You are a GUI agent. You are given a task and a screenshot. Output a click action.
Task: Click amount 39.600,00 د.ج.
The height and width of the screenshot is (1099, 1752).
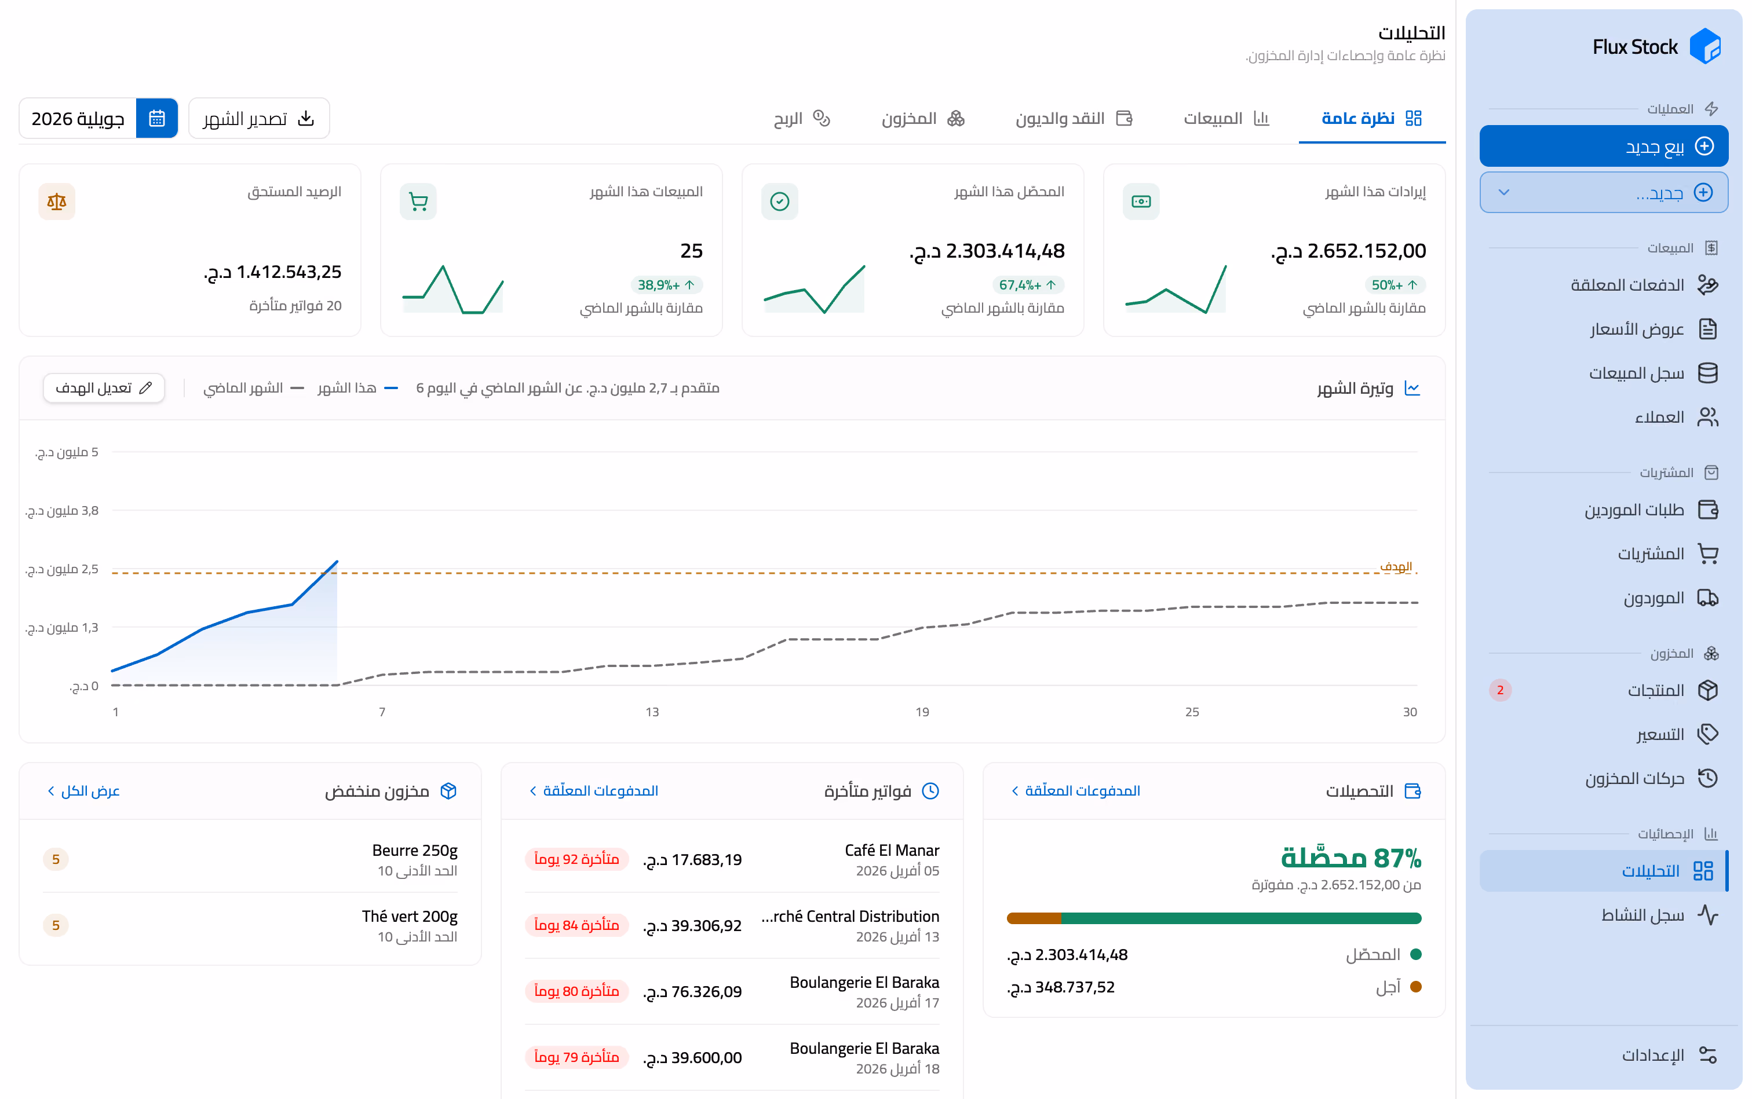692,1057
